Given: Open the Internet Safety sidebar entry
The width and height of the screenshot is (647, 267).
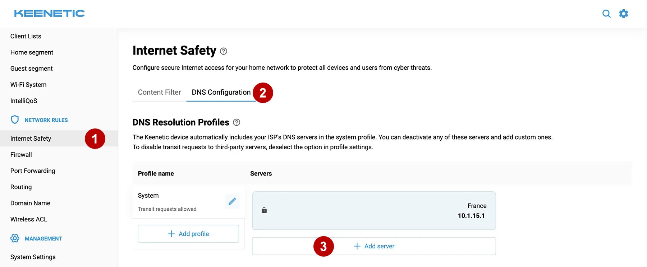Looking at the screenshot, I should point(30,139).
